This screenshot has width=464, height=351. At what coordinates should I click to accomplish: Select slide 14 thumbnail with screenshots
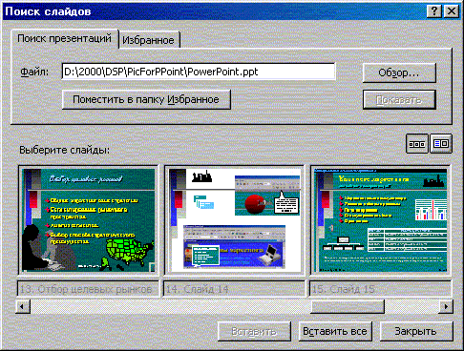pyautogui.click(x=235, y=220)
